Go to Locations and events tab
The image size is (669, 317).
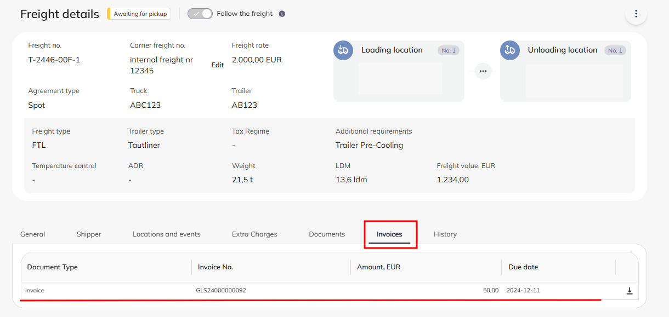[167, 234]
